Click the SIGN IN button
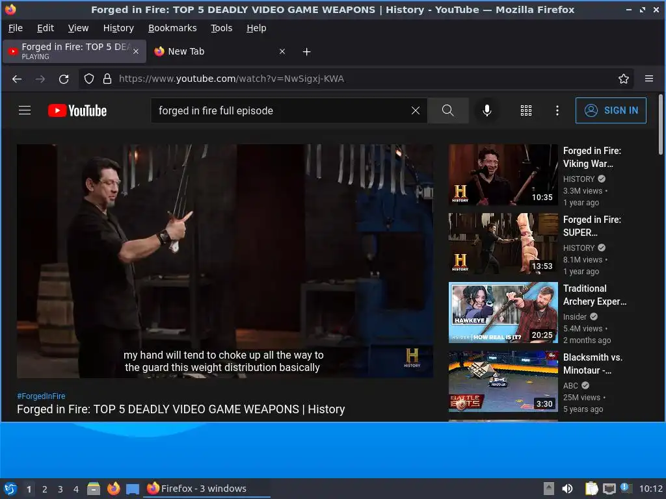666x499 pixels. click(611, 110)
